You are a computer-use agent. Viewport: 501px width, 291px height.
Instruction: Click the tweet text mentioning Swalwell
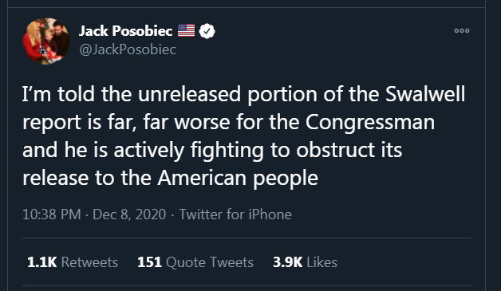244,136
